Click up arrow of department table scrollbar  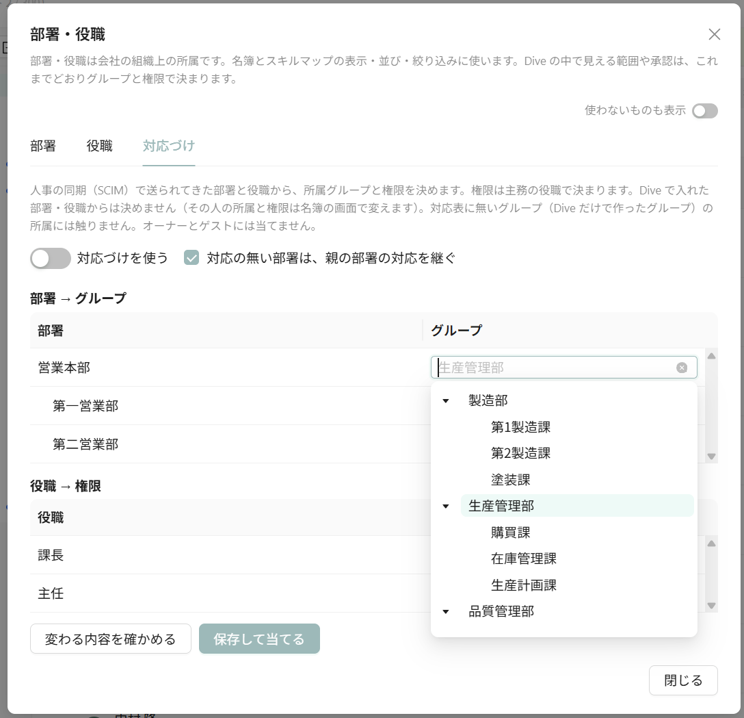click(x=711, y=356)
